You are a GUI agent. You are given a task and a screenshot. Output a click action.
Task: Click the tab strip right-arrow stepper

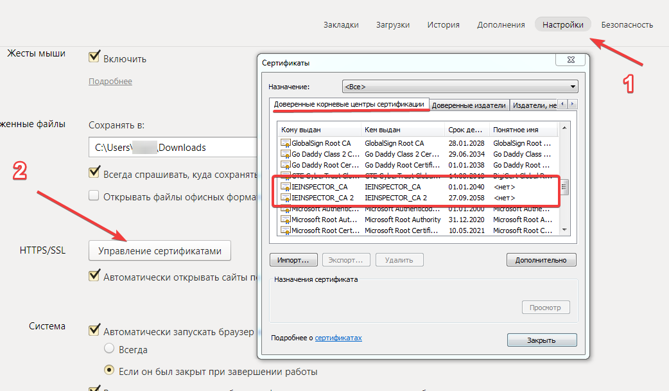click(573, 104)
